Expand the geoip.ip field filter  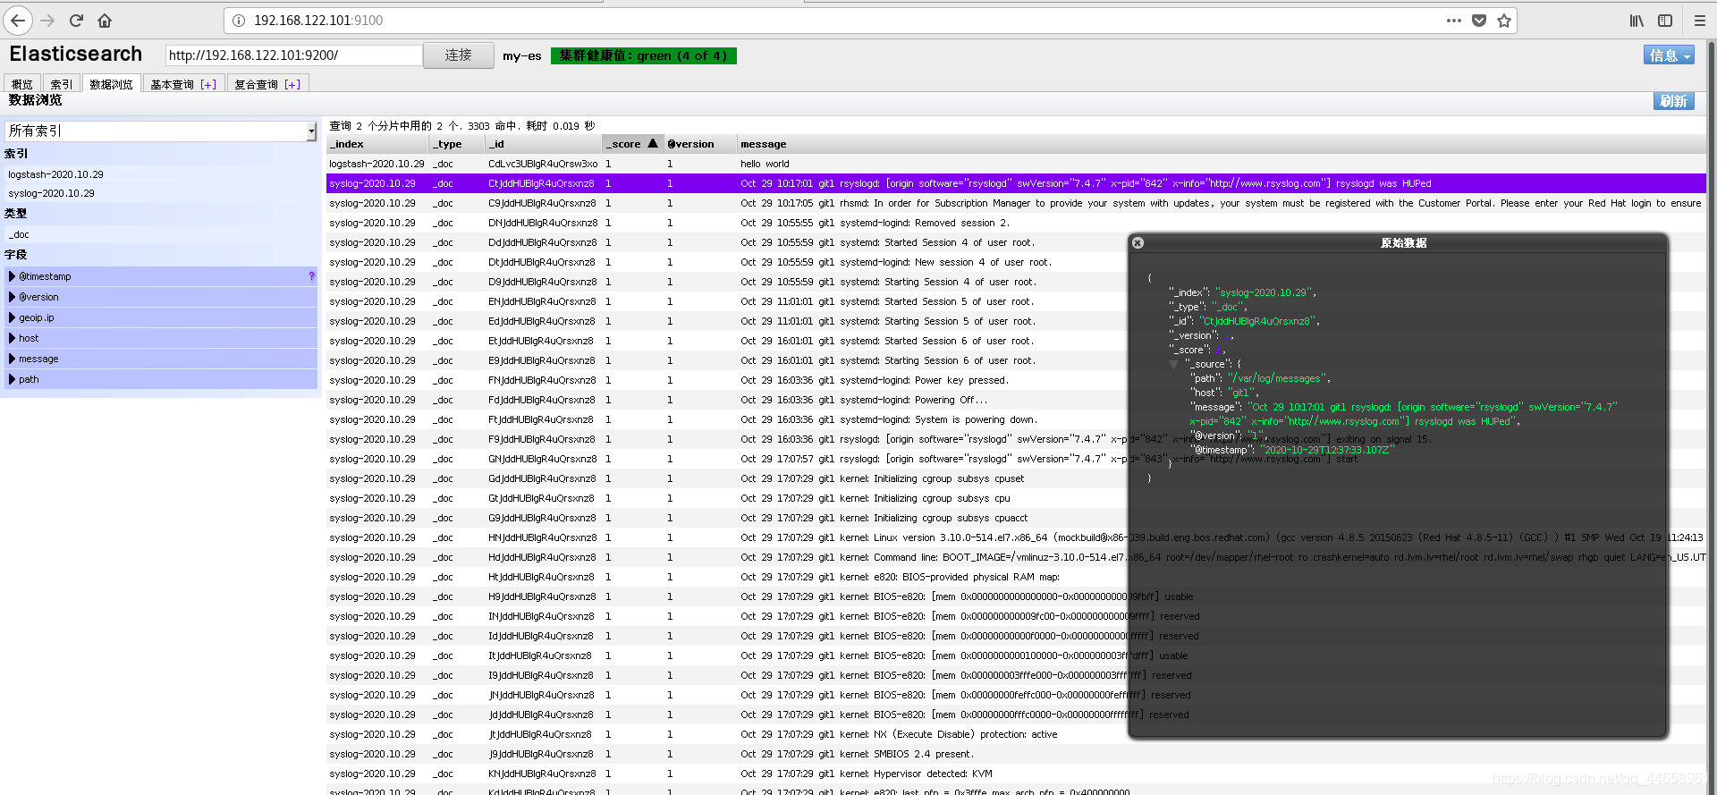coord(161,317)
